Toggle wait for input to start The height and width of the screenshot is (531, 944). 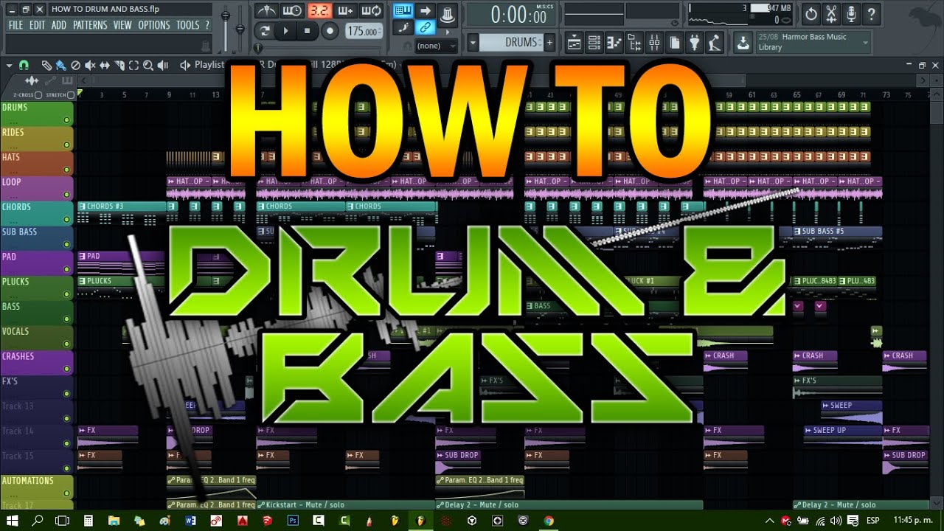[292, 10]
